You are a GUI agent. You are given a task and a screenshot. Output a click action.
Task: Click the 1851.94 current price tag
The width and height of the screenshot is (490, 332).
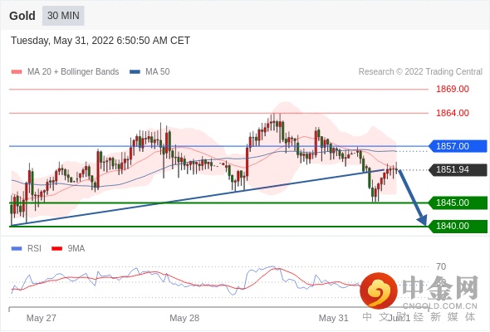[x=458, y=170]
